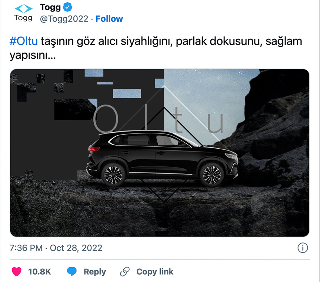Click the tweet text body
The width and height of the screenshot is (320, 282).
click(x=156, y=48)
